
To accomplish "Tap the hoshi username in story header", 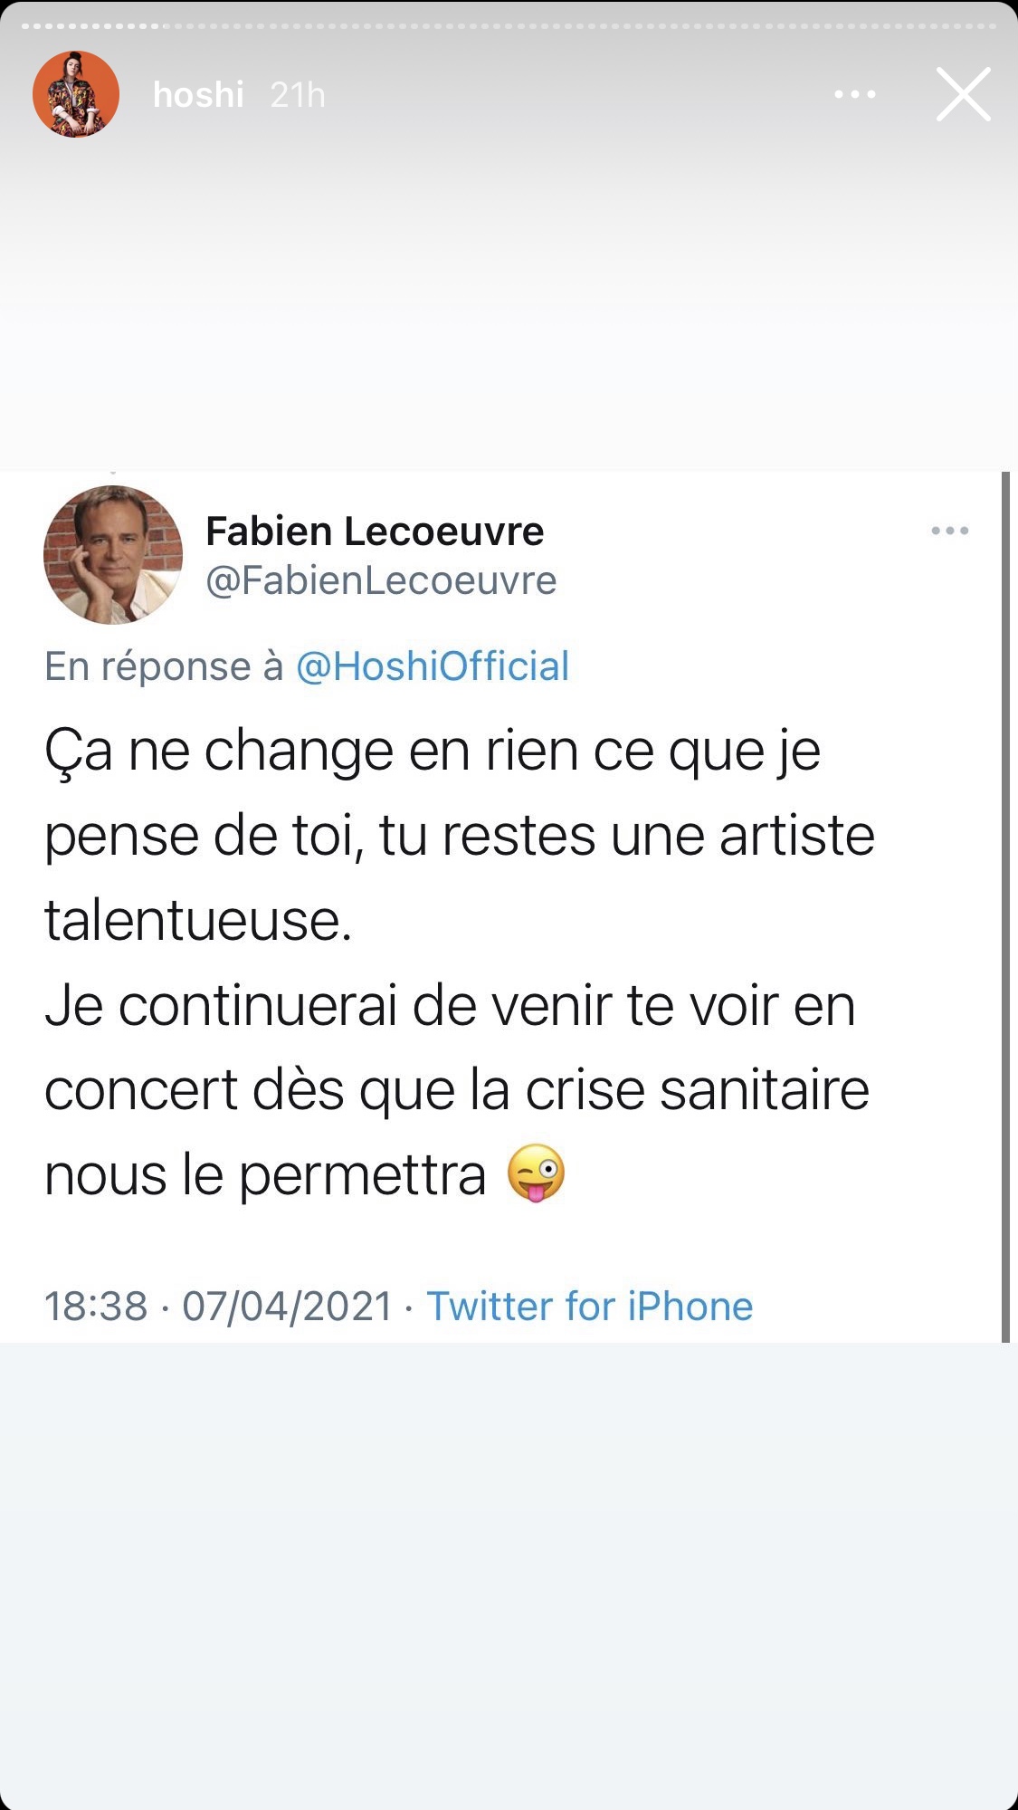I will [198, 94].
